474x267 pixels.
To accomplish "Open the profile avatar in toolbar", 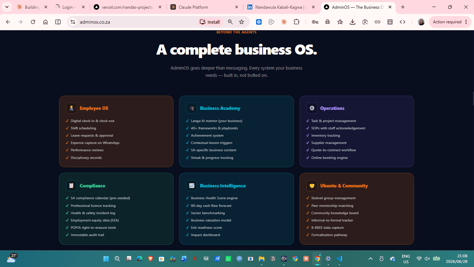I will click(421, 22).
